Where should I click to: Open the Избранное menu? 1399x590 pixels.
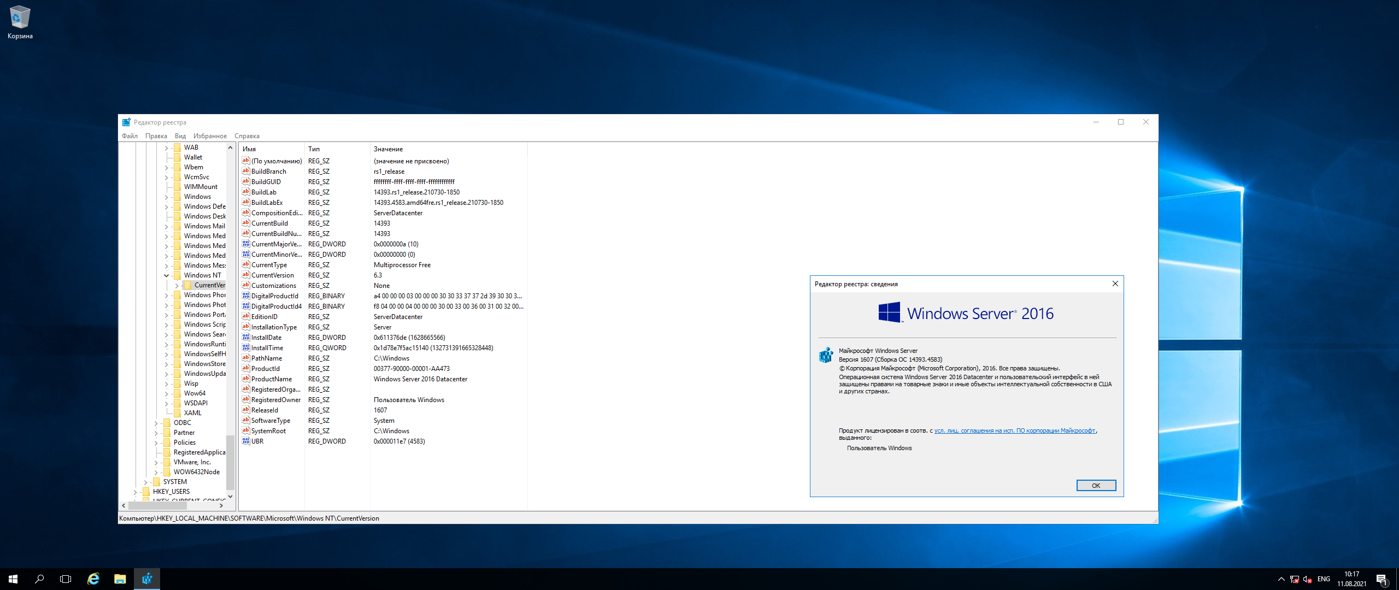click(x=210, y=136)
